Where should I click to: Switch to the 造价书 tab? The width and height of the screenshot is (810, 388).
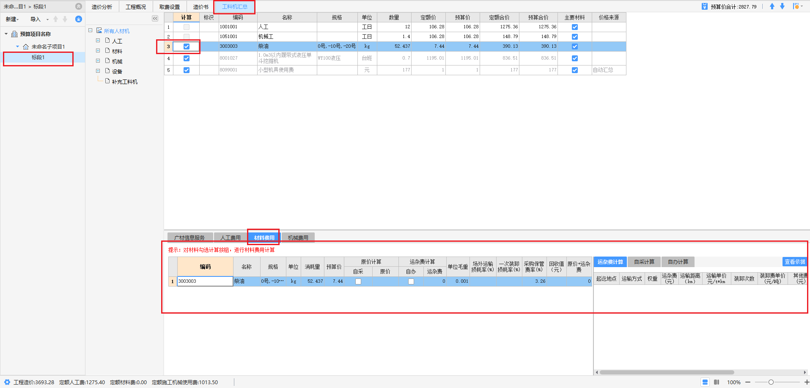(x=201, y=7)
